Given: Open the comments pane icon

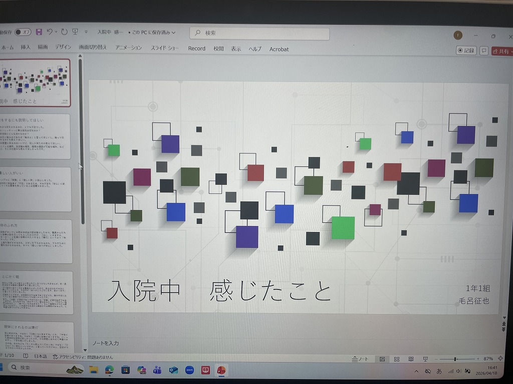Looking at the screenshot, I should point(484,50).
